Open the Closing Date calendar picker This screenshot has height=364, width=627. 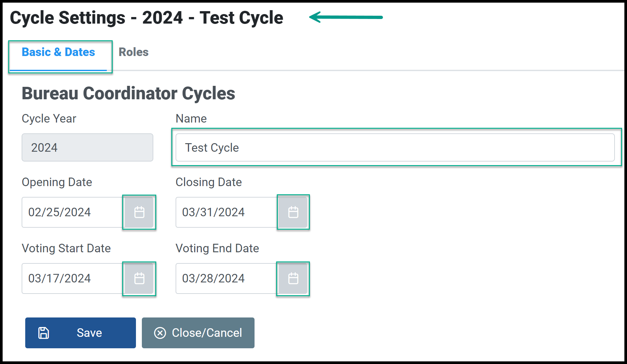[x=293, y=212]
